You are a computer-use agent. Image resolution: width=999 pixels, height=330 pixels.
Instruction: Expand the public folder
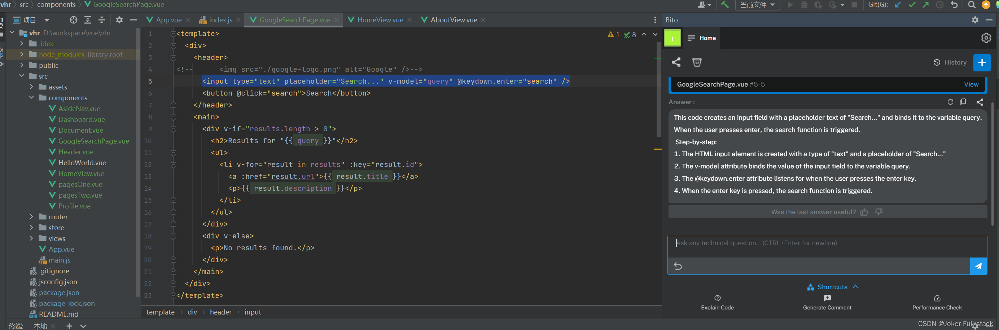pos(22,65)
